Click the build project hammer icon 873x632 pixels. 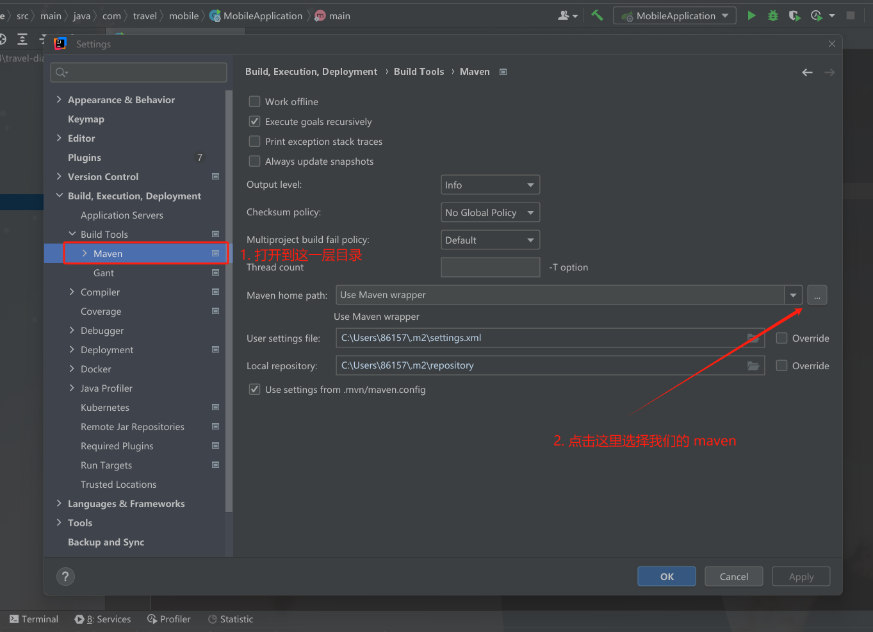(597, 15)
